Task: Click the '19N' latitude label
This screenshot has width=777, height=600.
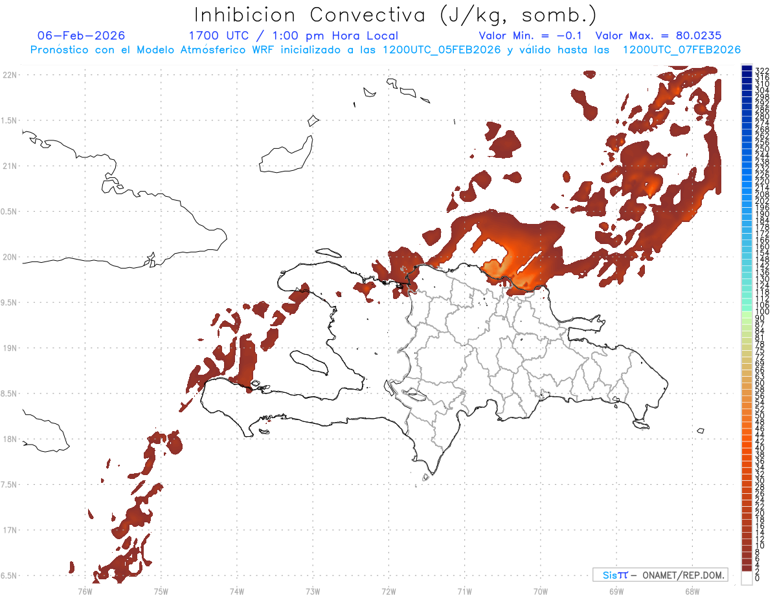Action: tap(10, 348)
